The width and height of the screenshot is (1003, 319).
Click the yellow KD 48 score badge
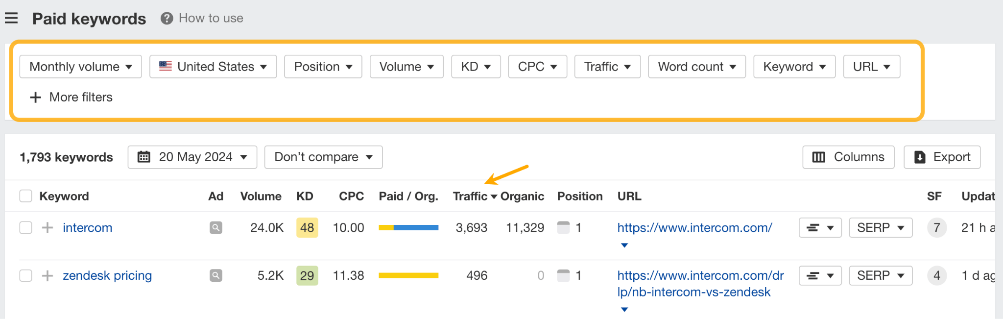(x=307, y=227)
